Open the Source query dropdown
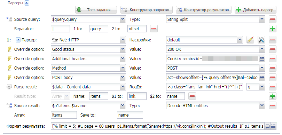The height and width of the screenshot is (135, 282). pos(123,19)
